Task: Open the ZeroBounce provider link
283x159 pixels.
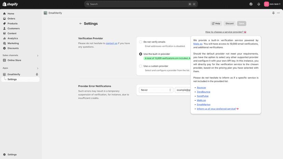Action: [x=203, y=92]
